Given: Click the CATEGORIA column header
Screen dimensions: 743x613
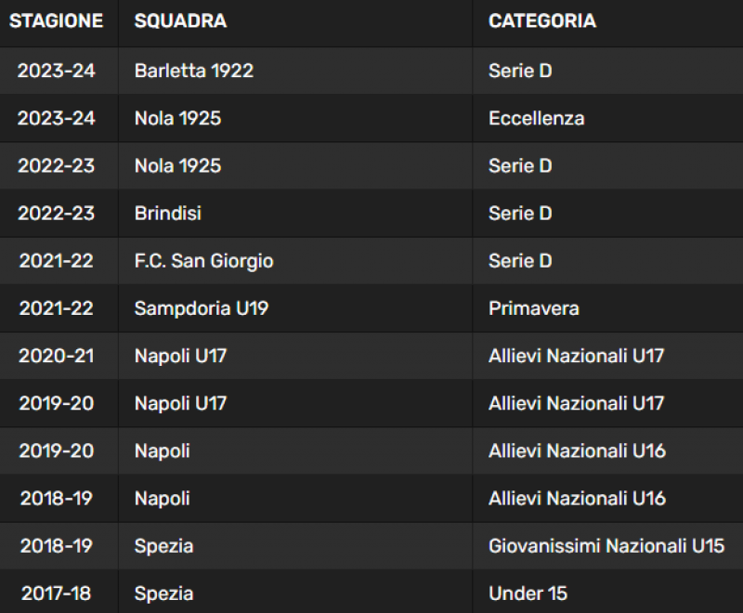Looking at the screenshot, I should 542,20.
